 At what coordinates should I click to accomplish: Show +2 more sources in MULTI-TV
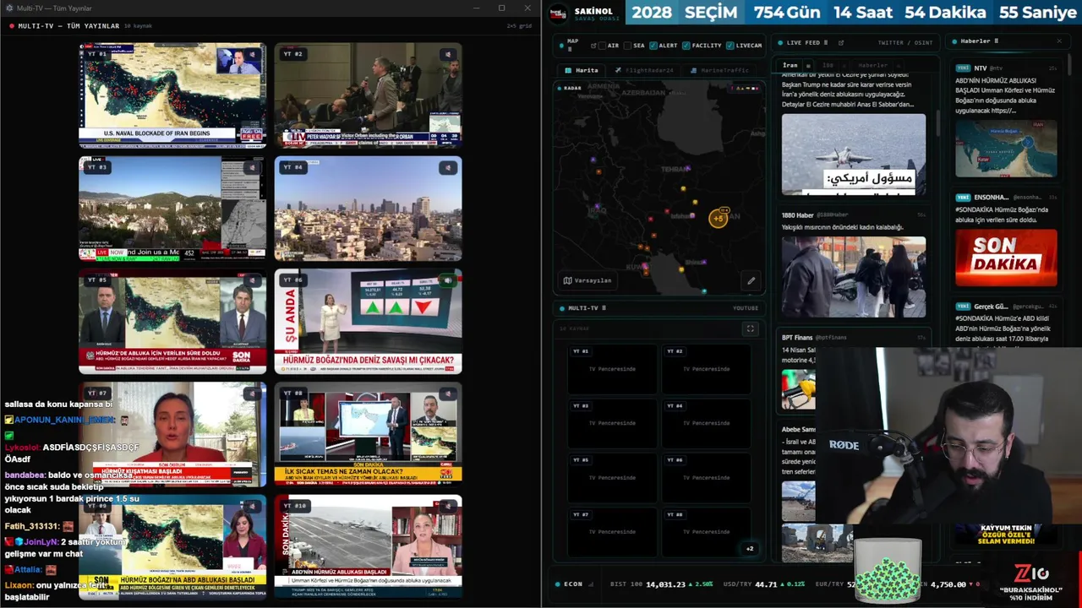pyautogui.click(x=750, y=548)
